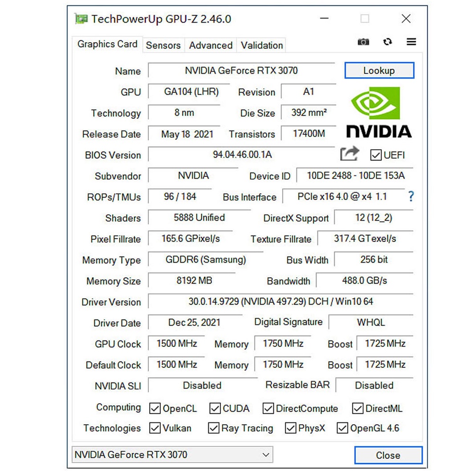The image size is (474, 474).
Task: Switch to the Sensors tab
Action: [x=163, y=45]
